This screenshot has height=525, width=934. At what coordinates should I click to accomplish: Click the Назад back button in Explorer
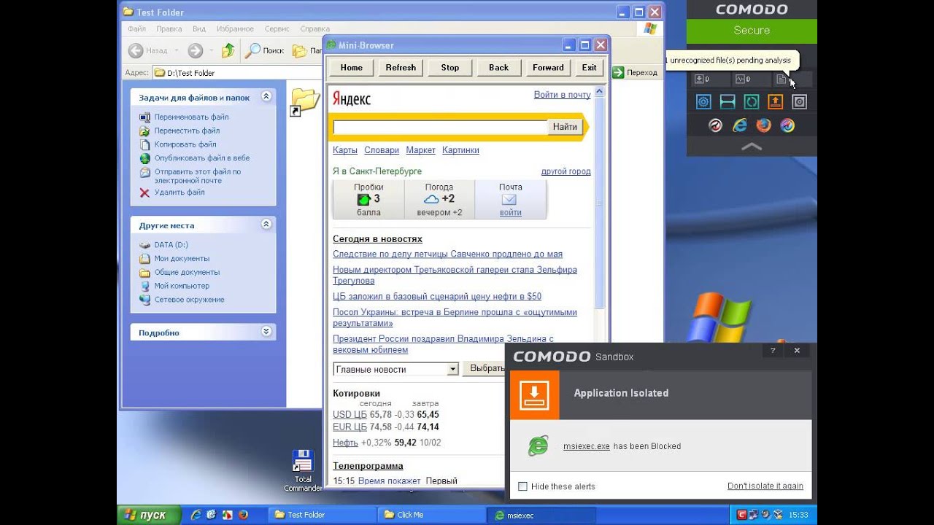tap(148, 51)
